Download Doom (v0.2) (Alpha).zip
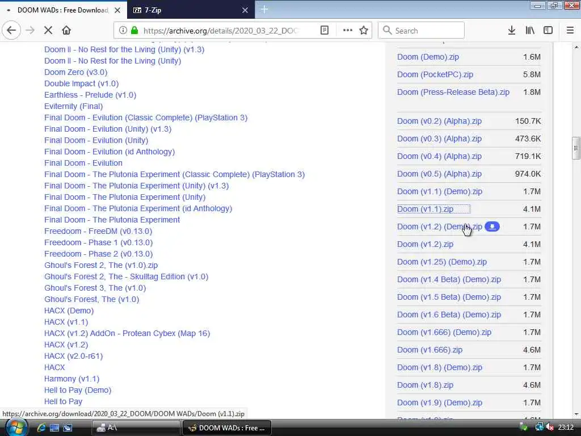 [x=440, y=121]
